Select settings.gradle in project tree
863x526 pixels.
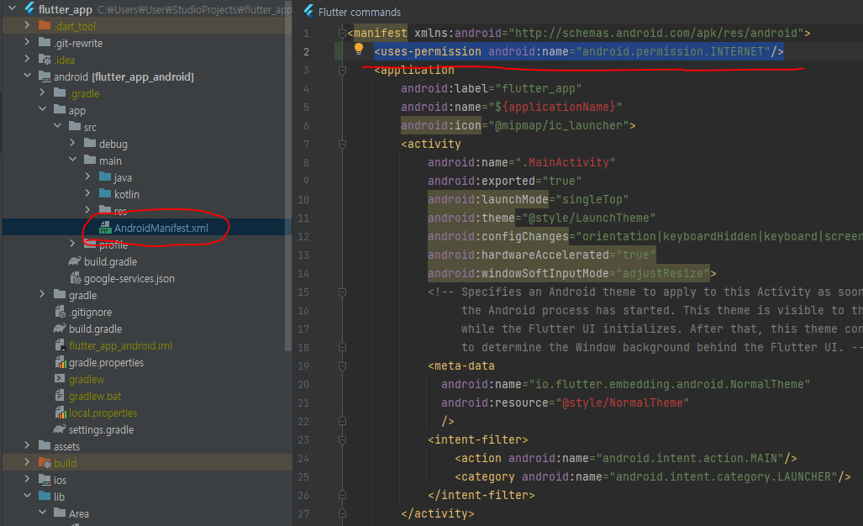(x=102, y=429)
